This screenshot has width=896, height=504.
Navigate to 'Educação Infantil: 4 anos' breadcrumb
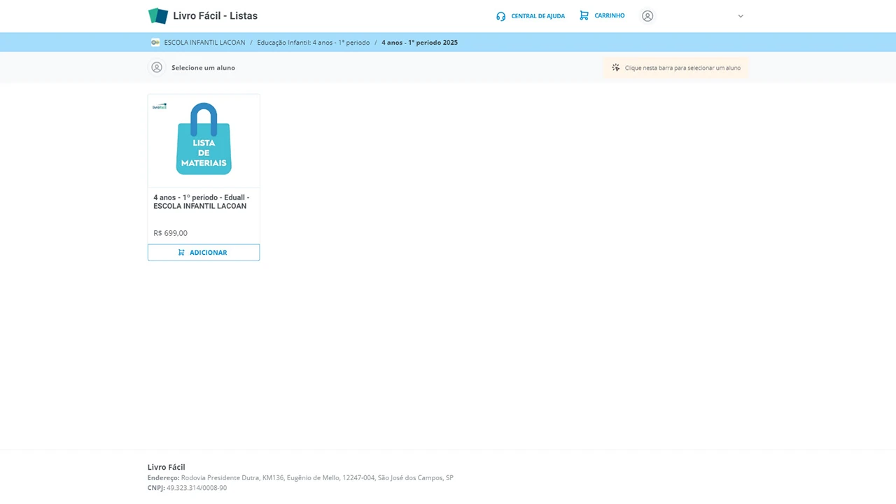[x=313, y=43]
